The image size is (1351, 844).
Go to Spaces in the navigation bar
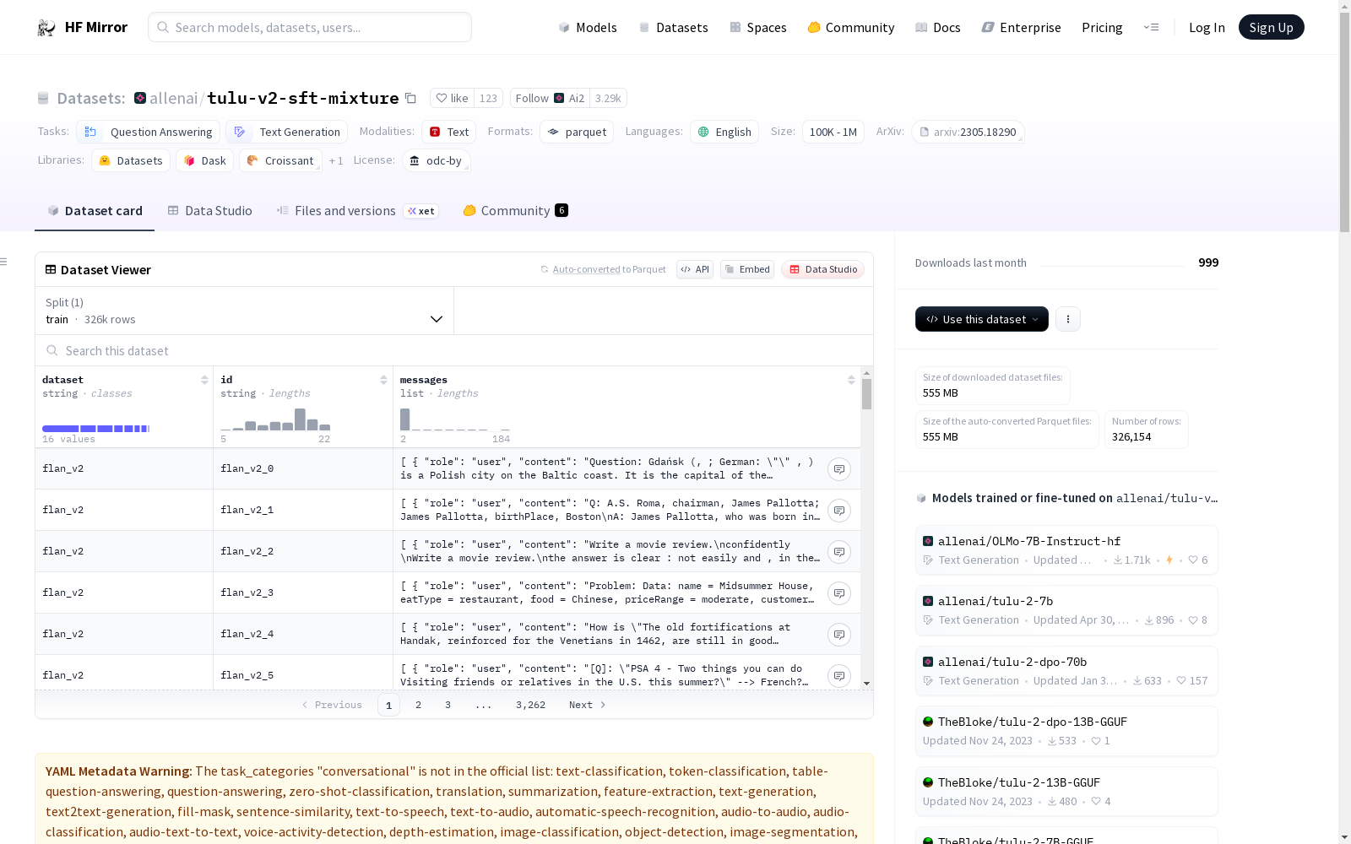coord(758,27)
